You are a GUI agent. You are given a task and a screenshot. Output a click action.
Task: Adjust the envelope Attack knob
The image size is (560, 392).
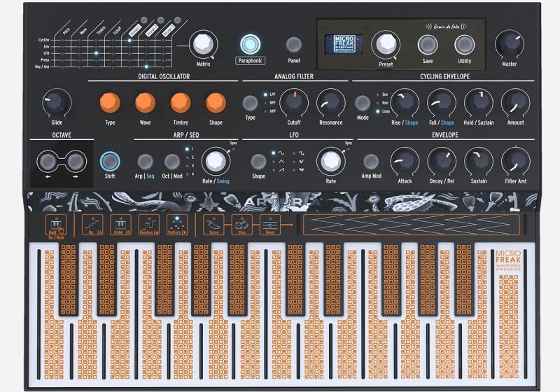(x=405, y=162)
